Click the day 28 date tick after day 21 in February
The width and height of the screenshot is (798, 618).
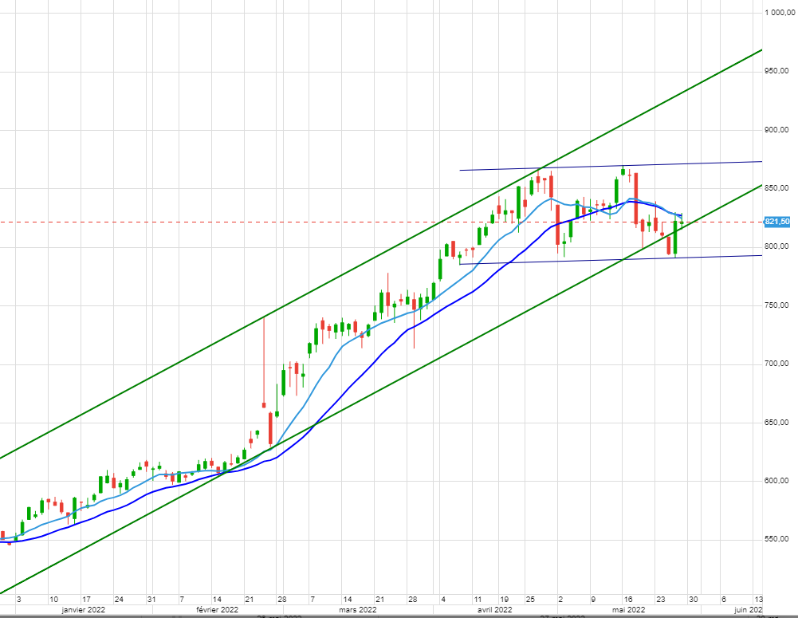tap(281, 599)
